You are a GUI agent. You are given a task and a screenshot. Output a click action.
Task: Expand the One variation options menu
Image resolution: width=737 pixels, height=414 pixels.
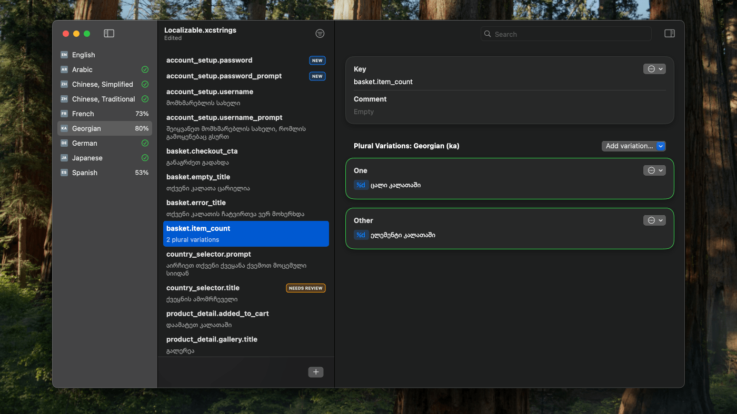(x=654, y=170)
